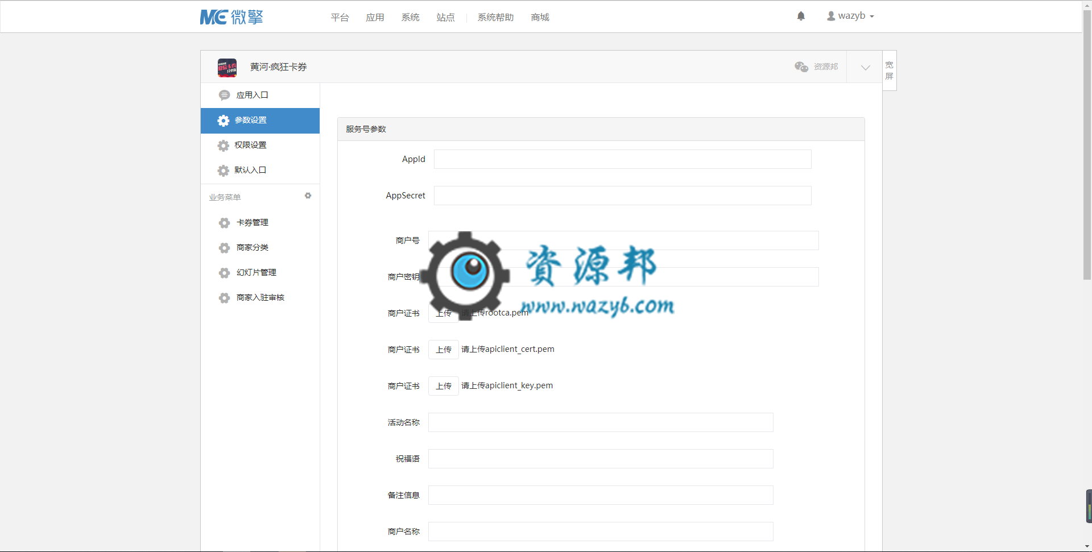Click the 商户密钥 input field
The image size is (1092, 552).
(623, 277)
